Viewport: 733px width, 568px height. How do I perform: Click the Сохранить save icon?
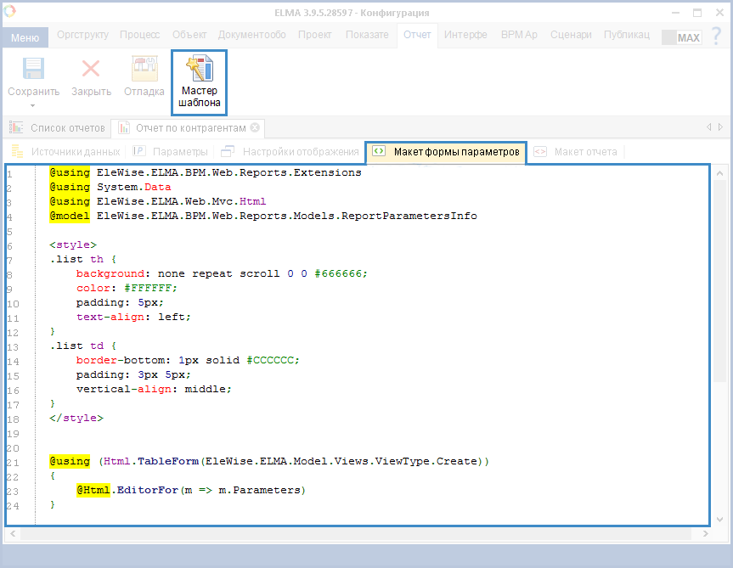(33, 69)
